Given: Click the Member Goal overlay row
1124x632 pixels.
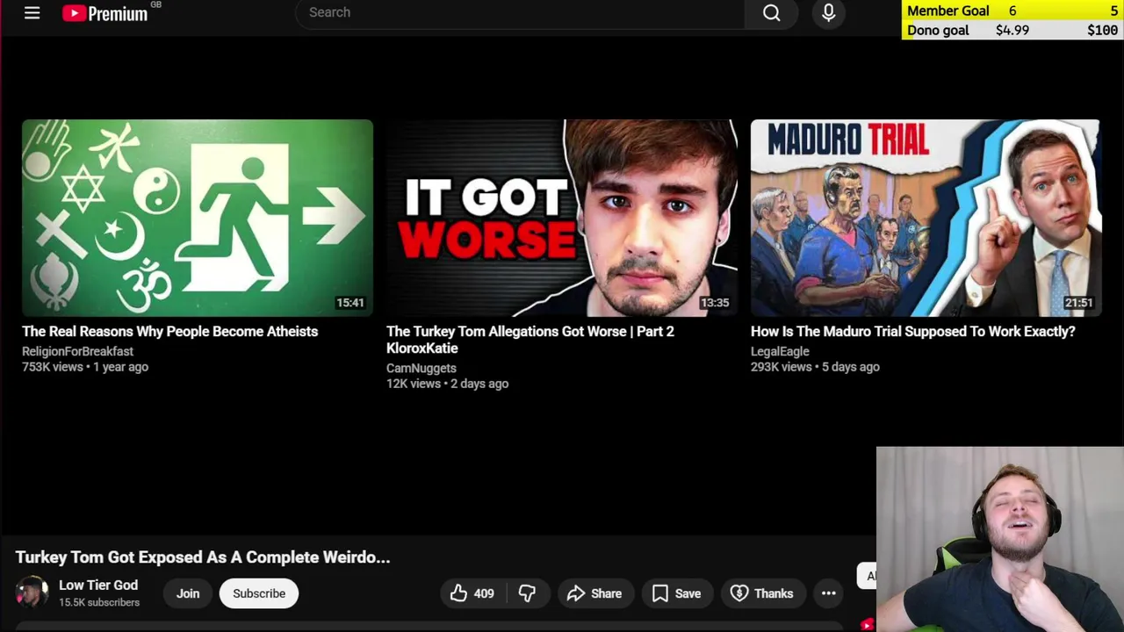Looking at the screenshot, I should [x=1012, y=11].
